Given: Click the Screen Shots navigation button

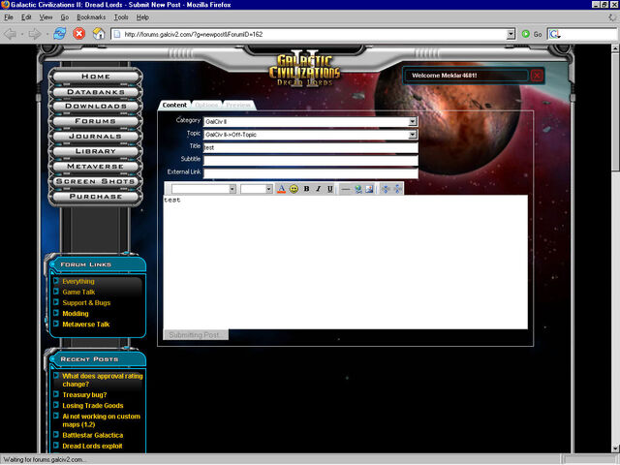Looking at the screenshot, I should (x=95, y=181).
